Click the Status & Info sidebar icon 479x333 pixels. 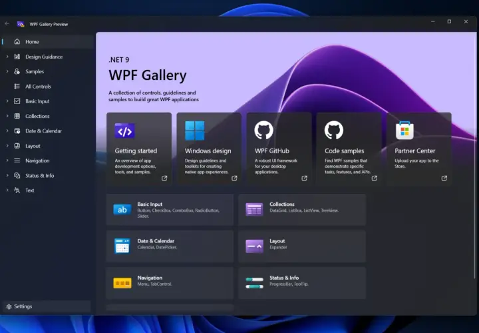coord(17,176)
